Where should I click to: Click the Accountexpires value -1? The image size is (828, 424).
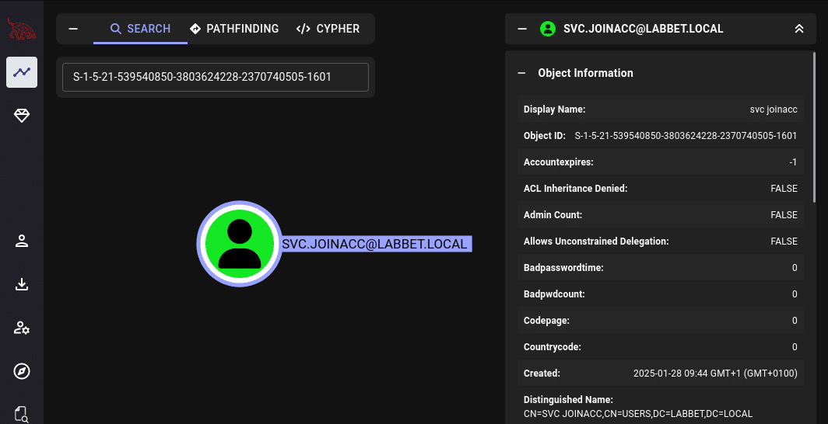tap(793, 162)
